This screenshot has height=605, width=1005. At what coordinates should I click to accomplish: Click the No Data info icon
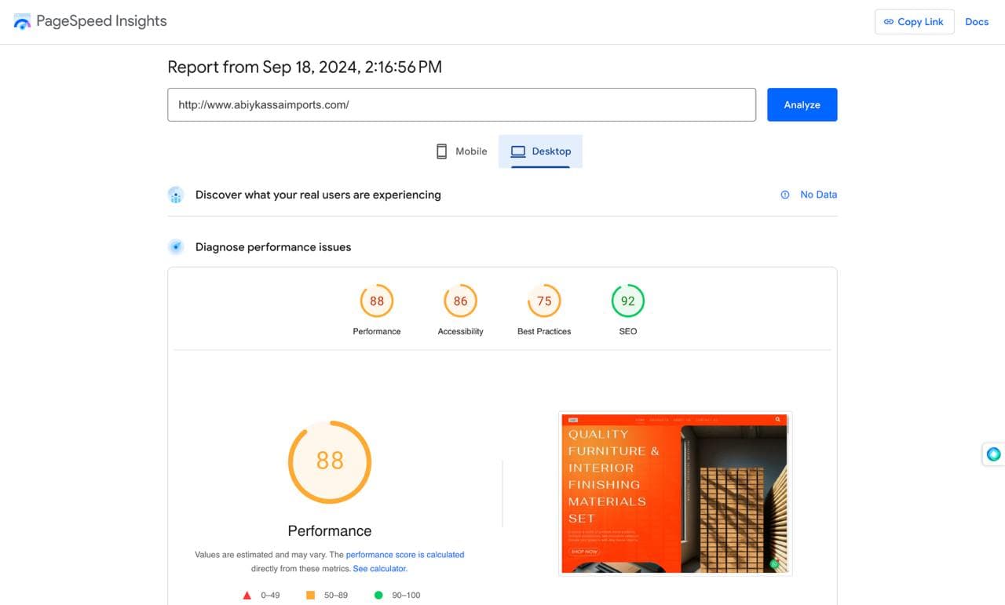point(785,195)
